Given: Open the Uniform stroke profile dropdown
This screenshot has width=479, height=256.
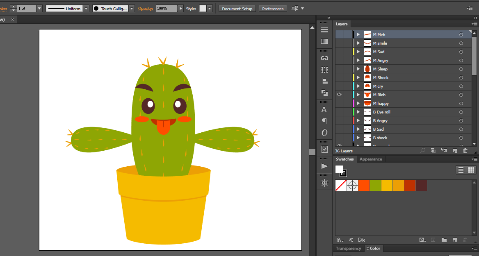Looking at the screenshot, I should click(x=86, y=9).
